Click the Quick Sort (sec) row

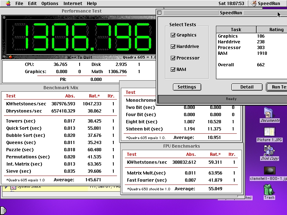coord(60,128)
